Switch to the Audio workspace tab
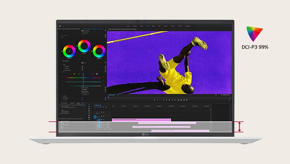290x164 pixels. click(159, 26)
